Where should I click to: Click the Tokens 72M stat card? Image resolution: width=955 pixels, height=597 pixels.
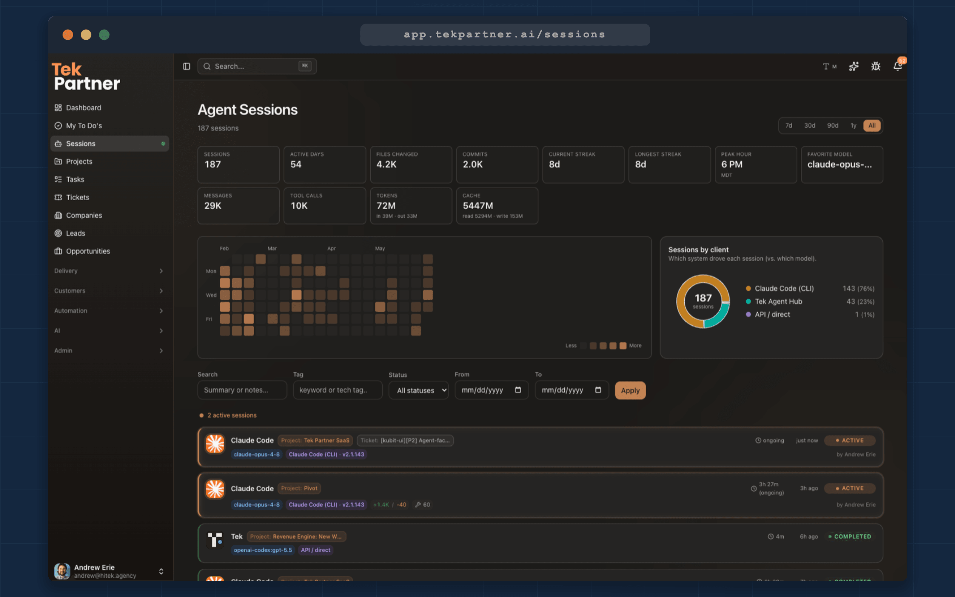pyautogui.click(x=411, y=206)
